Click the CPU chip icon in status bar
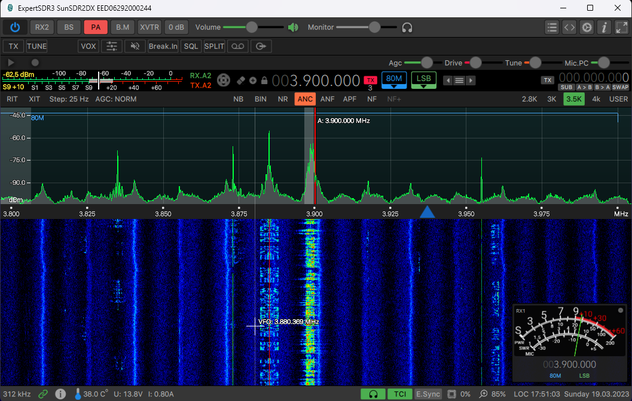 tap(452, 394)
